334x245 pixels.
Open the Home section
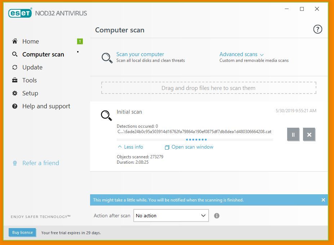pos(31,41)
